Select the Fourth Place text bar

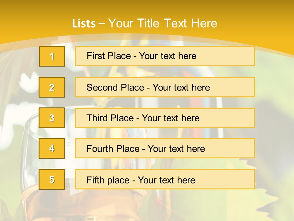[165, 149]
